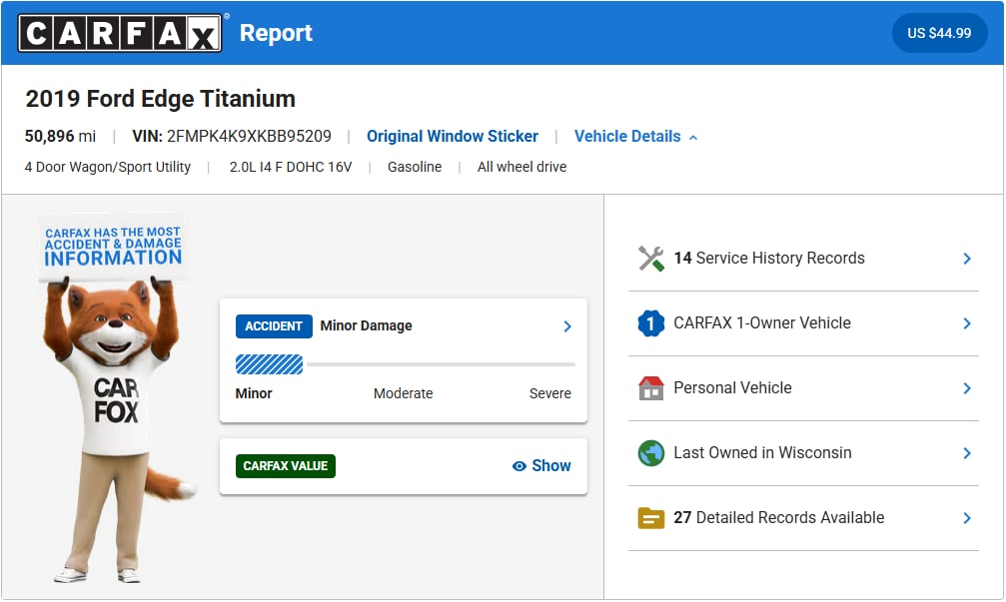Collapse the Vehicle Details section
This screenshot has height=602, width=1006.
(635, 136)
